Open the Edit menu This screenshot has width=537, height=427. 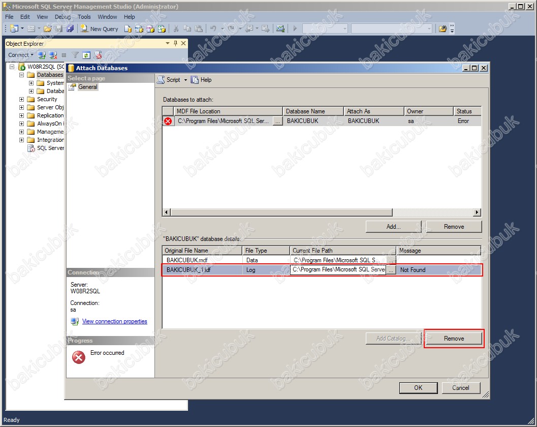coord(25,17)
